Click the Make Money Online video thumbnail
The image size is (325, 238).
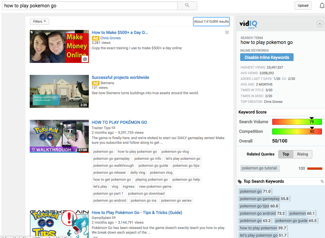59,46
